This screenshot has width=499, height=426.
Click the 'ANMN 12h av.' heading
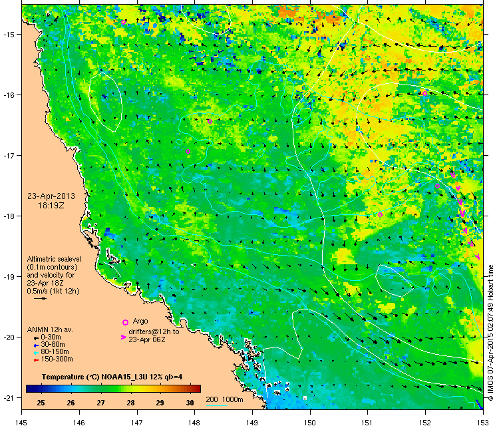click(51, 330)
